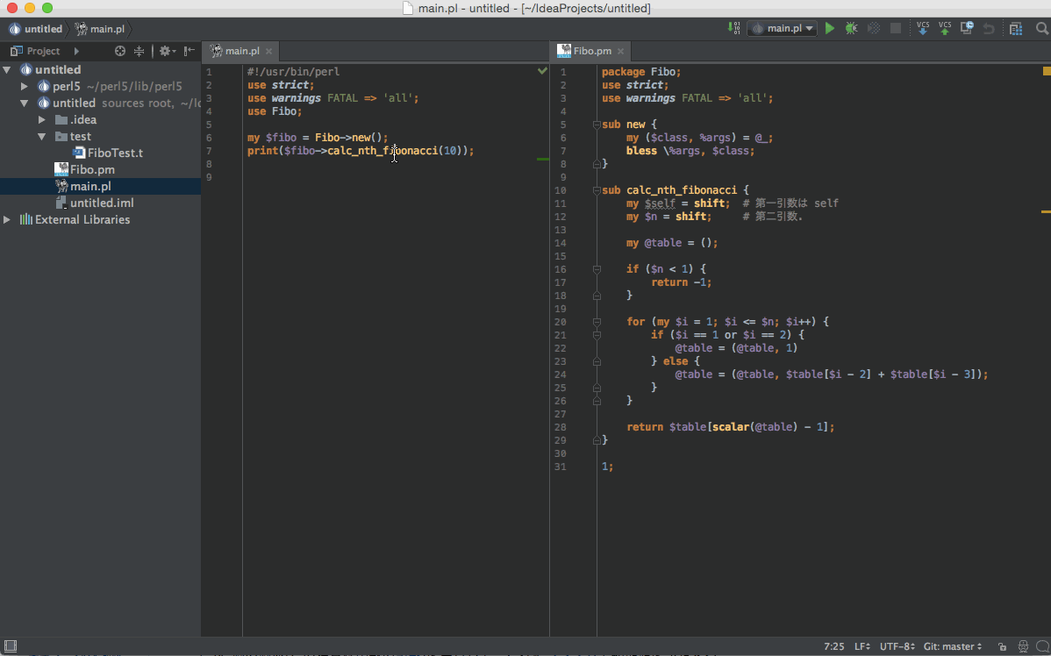The image size is (1051, 656).
Task: Expand the perl5 library tree node
Action: [x=25, y=86]
